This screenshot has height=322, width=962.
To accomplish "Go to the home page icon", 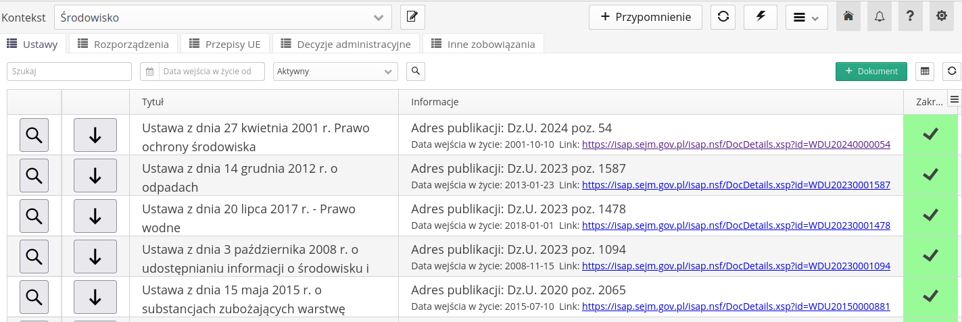I will point(848,17).
